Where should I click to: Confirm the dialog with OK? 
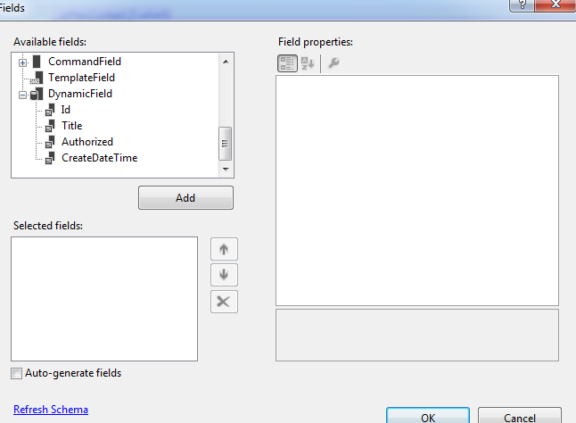coord(428,417)
